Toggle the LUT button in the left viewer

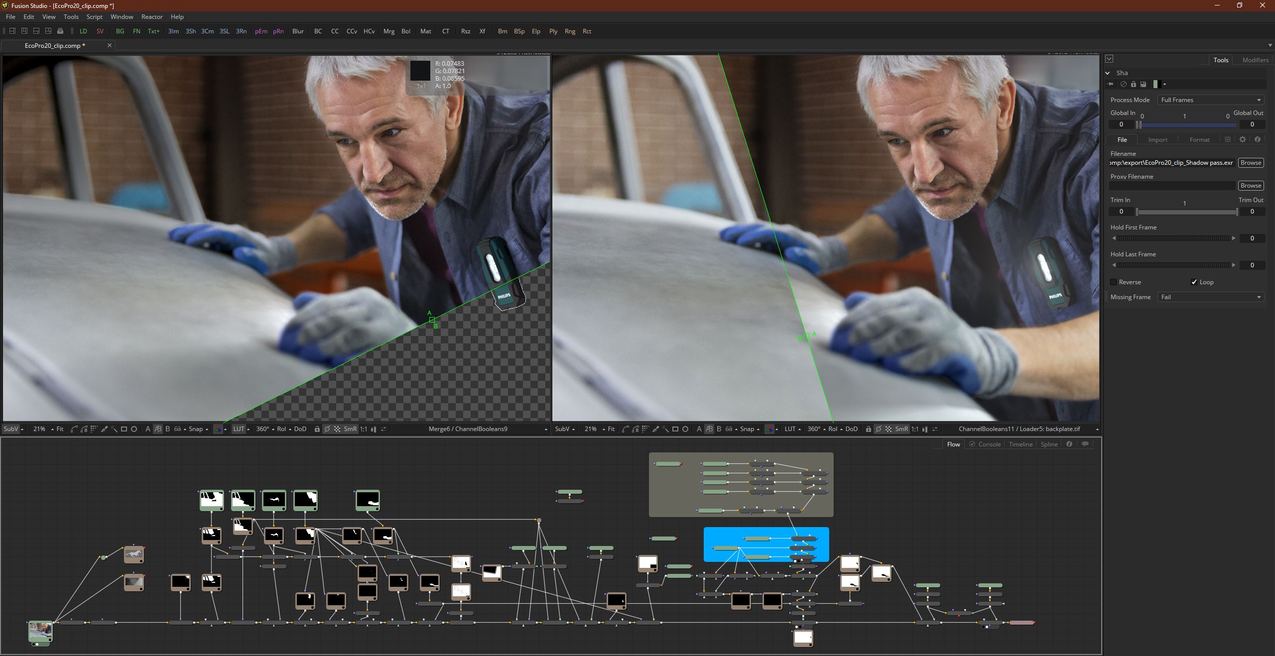click(x=239, y=429)
